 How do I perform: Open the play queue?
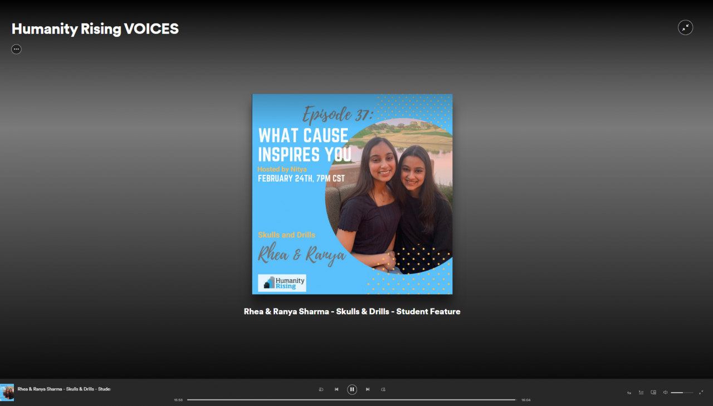pyautogui.click(x=641, y=392)
